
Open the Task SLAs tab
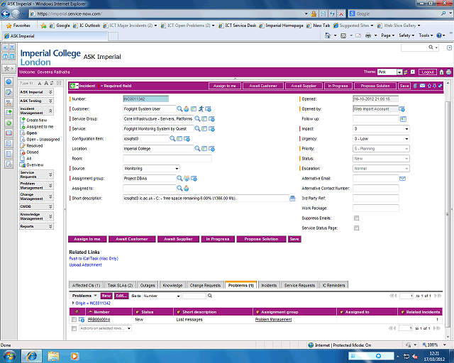120,285
